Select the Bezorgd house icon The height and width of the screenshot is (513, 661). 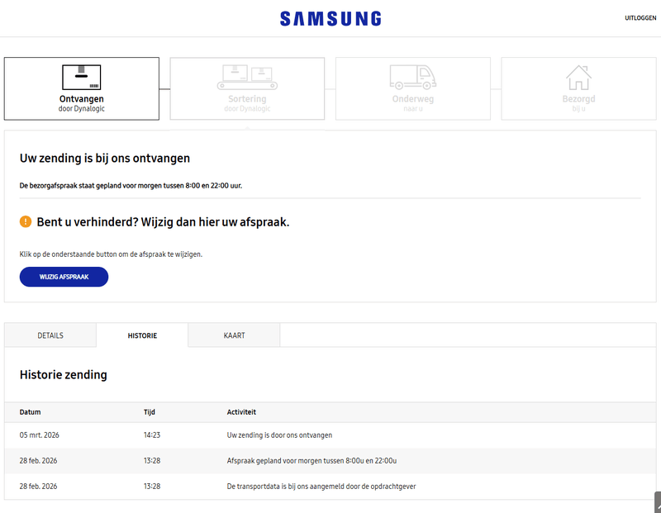tap(578, 75)
